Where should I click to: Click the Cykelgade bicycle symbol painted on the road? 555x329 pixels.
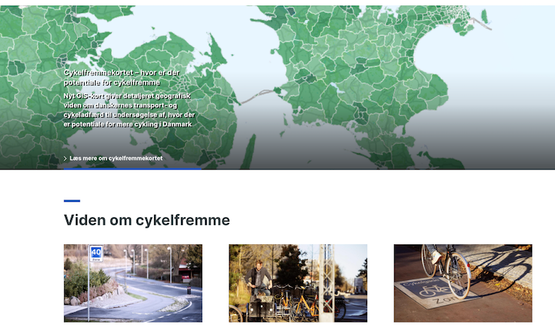point(432,291)
